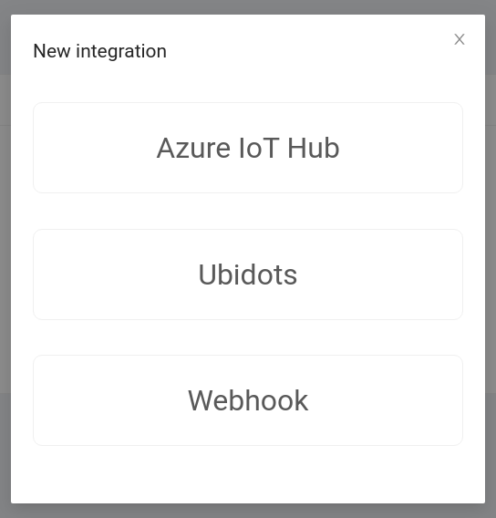This screenshot has height=518, width=496.
Task: Open the Ubidots setup card
Action: pyautogui.click(x=248, y=275)
